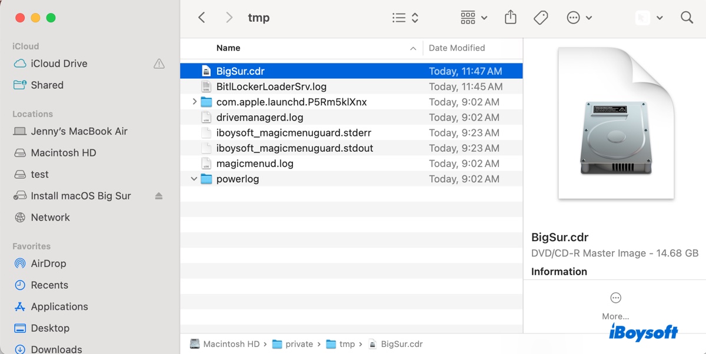This screenshot has width=706, height=354.
Task: Click the Group items toolbar icon
Action: (x=467, y=17)
